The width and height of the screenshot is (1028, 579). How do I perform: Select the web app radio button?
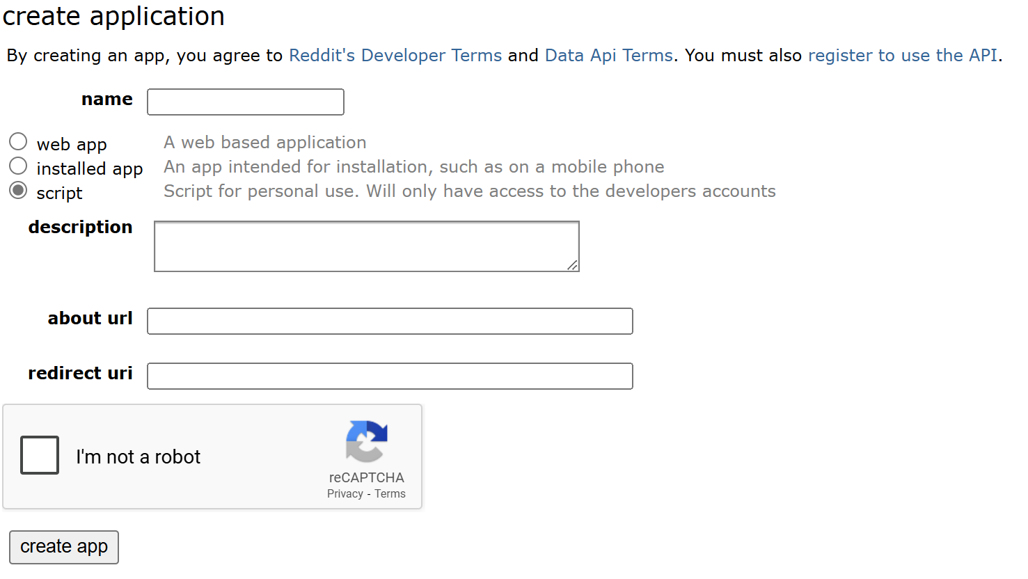click(x=18, y=142)
